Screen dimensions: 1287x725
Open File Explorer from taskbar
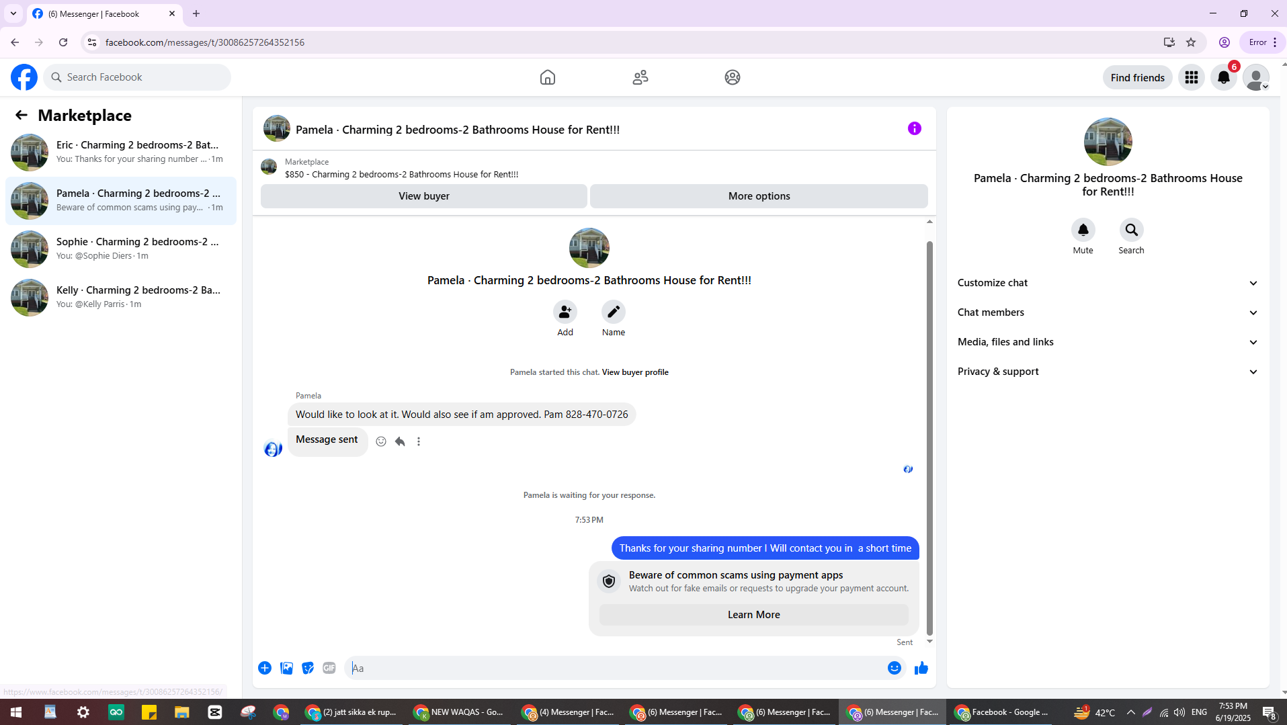click(182, 712)
